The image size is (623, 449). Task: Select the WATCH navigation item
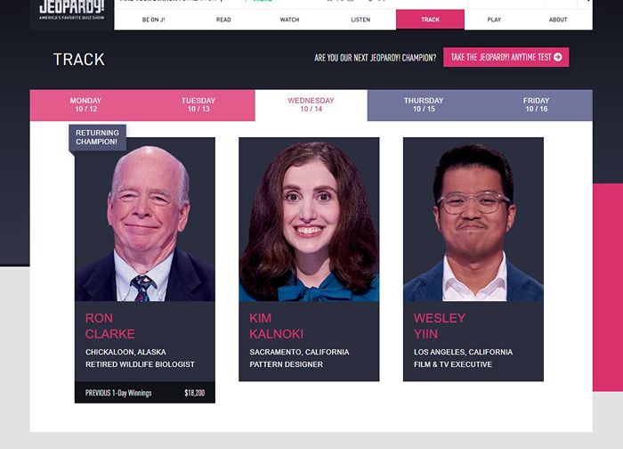tap(289, 20)
